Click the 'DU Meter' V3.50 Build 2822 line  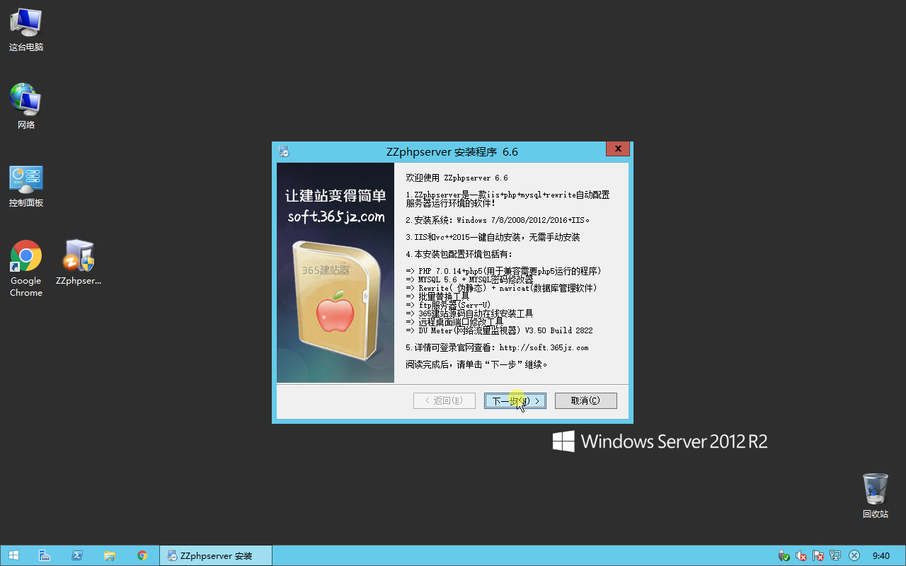[499, 330]
